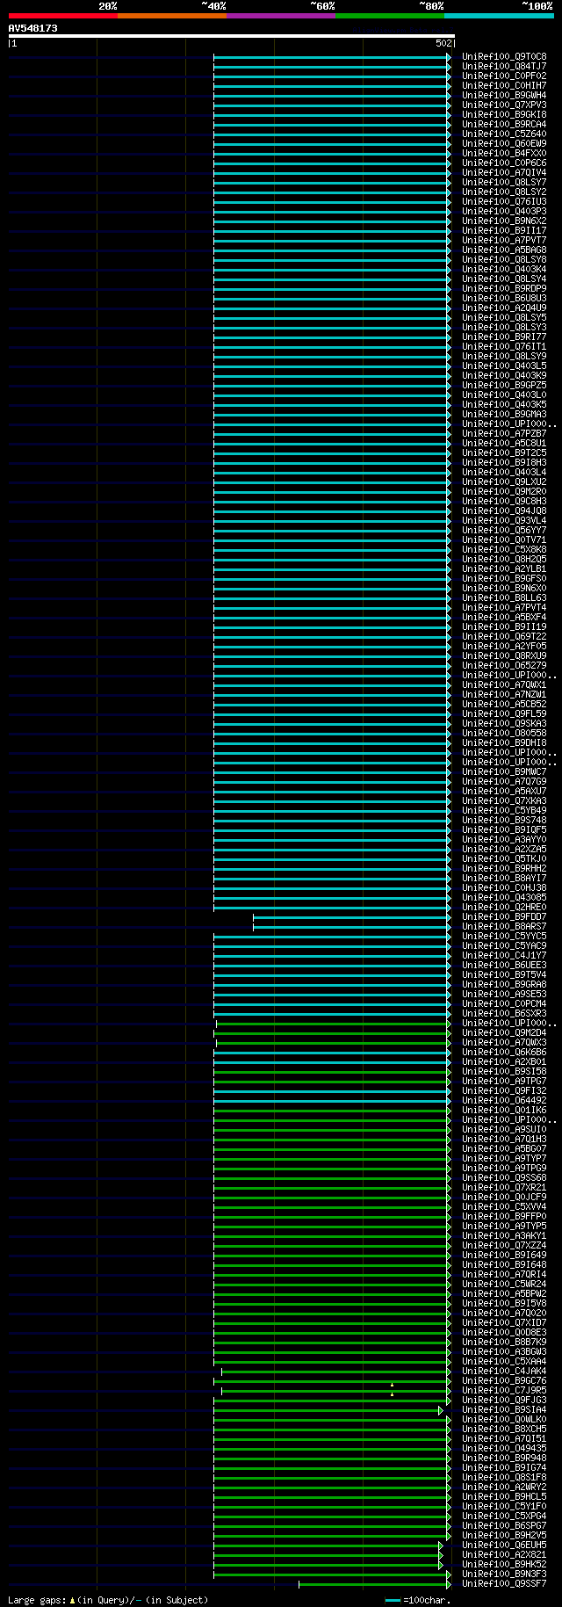This screenshot has width=562, height=1607.
Task: Click the text UniRef100_Q76IT1
Action: pyautogui.click(x=504, y=347)
